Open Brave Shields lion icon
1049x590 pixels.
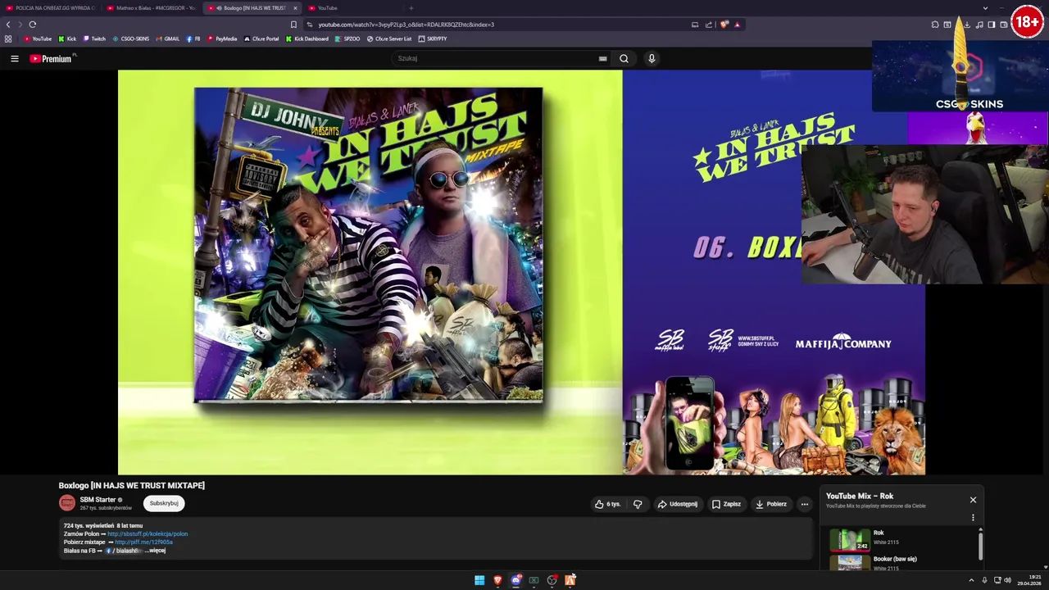pyautogui.click(x=724, y=25)
